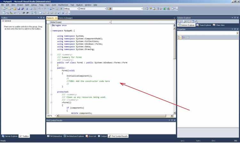Click the Save All icon
This screenshot has width=240, height=143.
pos(22,9)
